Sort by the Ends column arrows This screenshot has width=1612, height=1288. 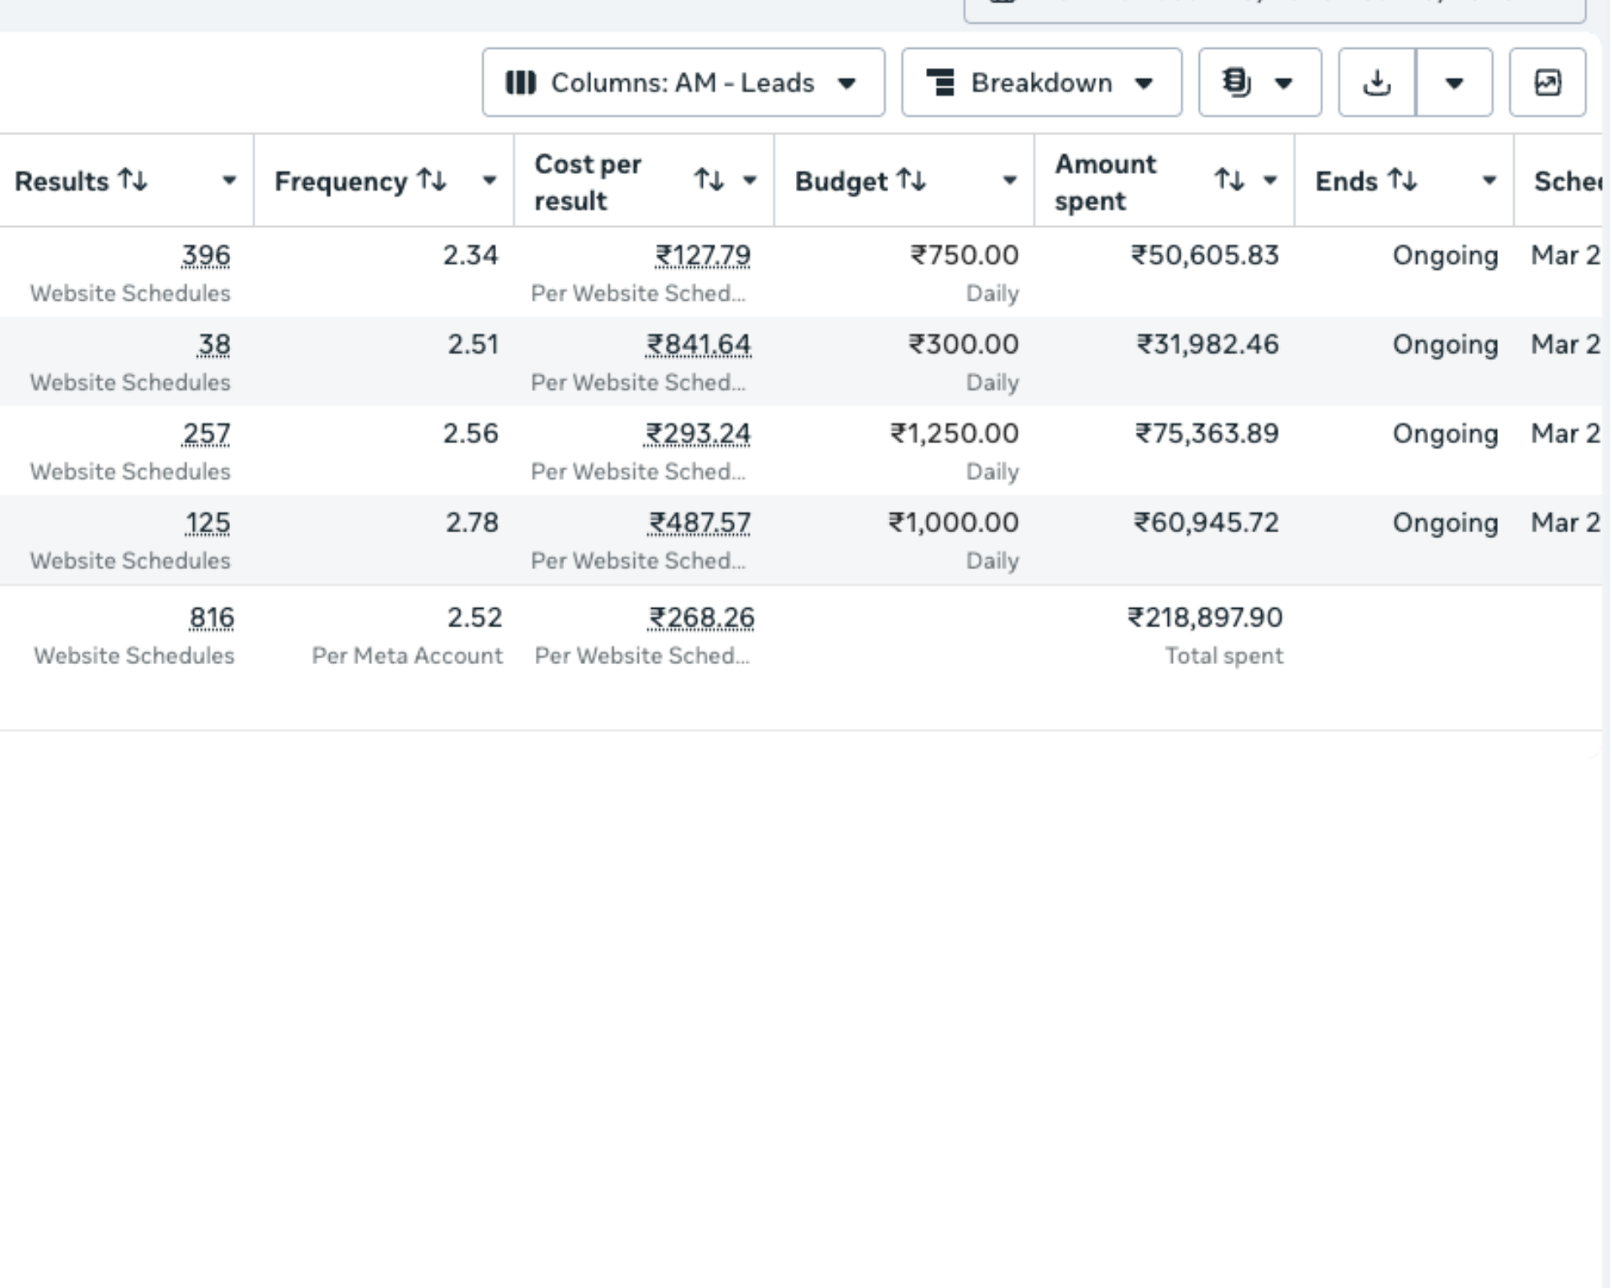1402,180
